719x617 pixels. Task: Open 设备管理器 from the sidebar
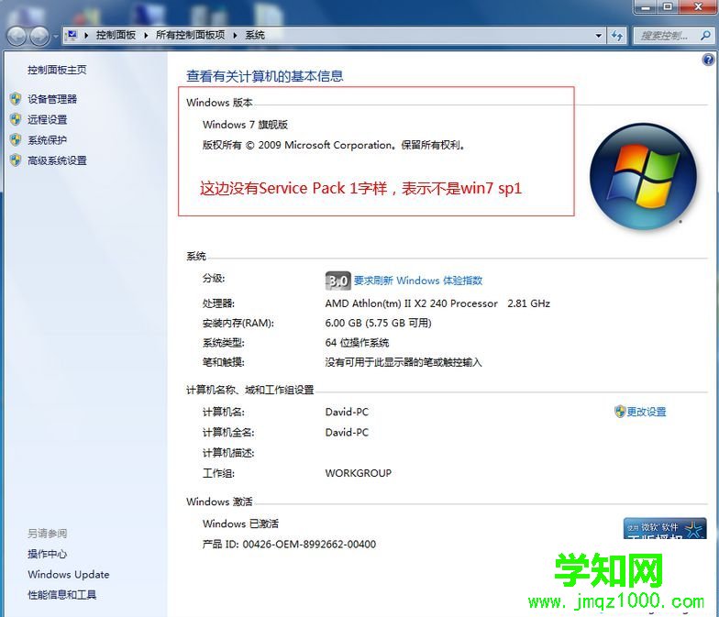(x=52, y=99)
